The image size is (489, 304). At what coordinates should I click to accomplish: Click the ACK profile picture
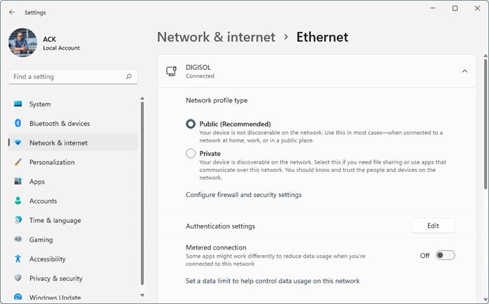tap(22, 43)
